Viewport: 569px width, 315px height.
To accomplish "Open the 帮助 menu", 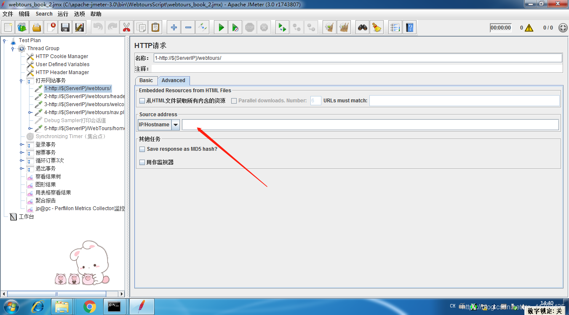I will [x=96, y=14].
